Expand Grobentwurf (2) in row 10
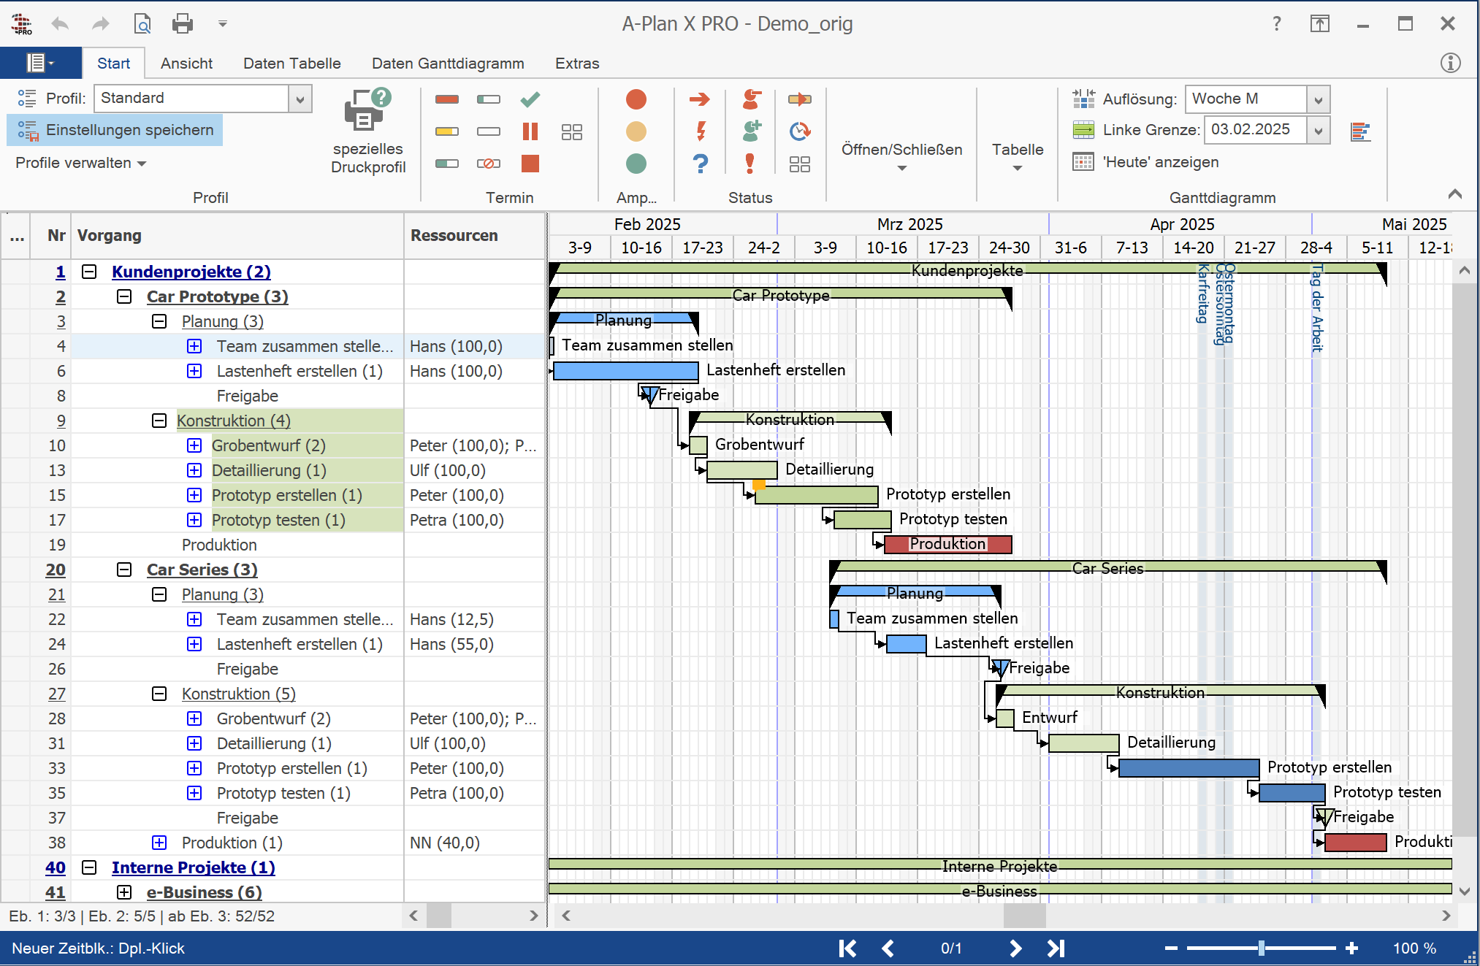 (x=194, y=445)
